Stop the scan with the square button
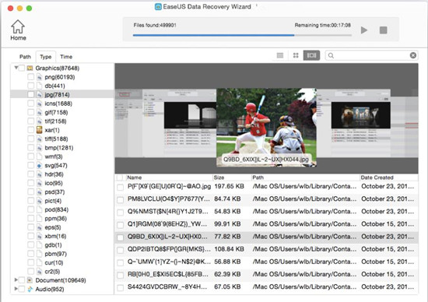This screenshot has width=428, height=302. tap(383, 30)
